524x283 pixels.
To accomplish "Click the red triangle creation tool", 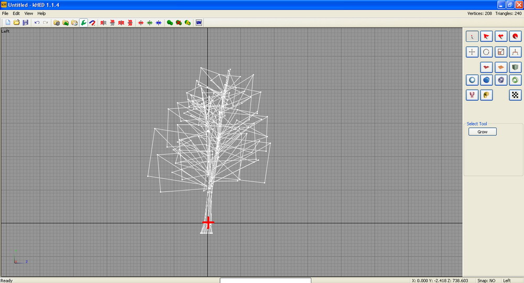I will tap(486, 67).
